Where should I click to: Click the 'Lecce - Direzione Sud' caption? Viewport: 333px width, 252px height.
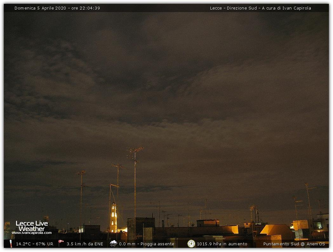coord(233,8)
